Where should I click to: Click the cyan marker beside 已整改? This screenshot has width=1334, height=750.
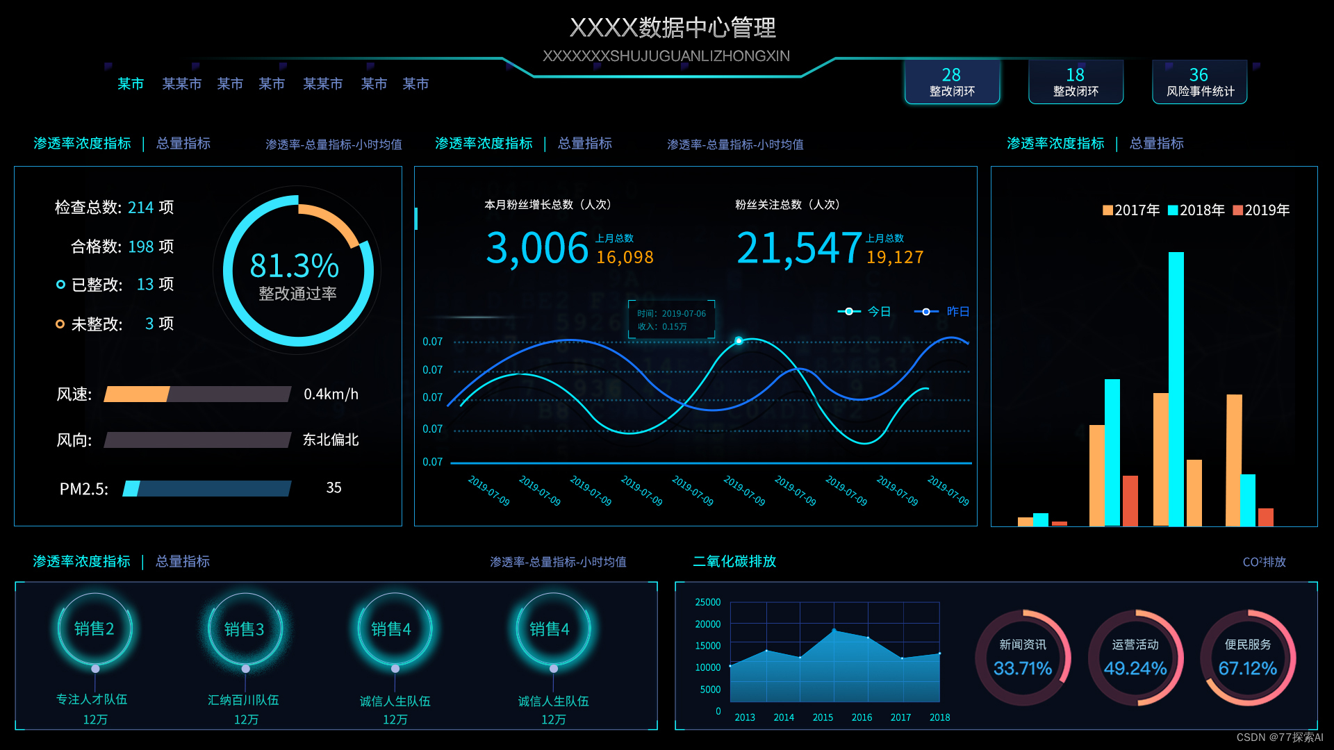point(60,284)
